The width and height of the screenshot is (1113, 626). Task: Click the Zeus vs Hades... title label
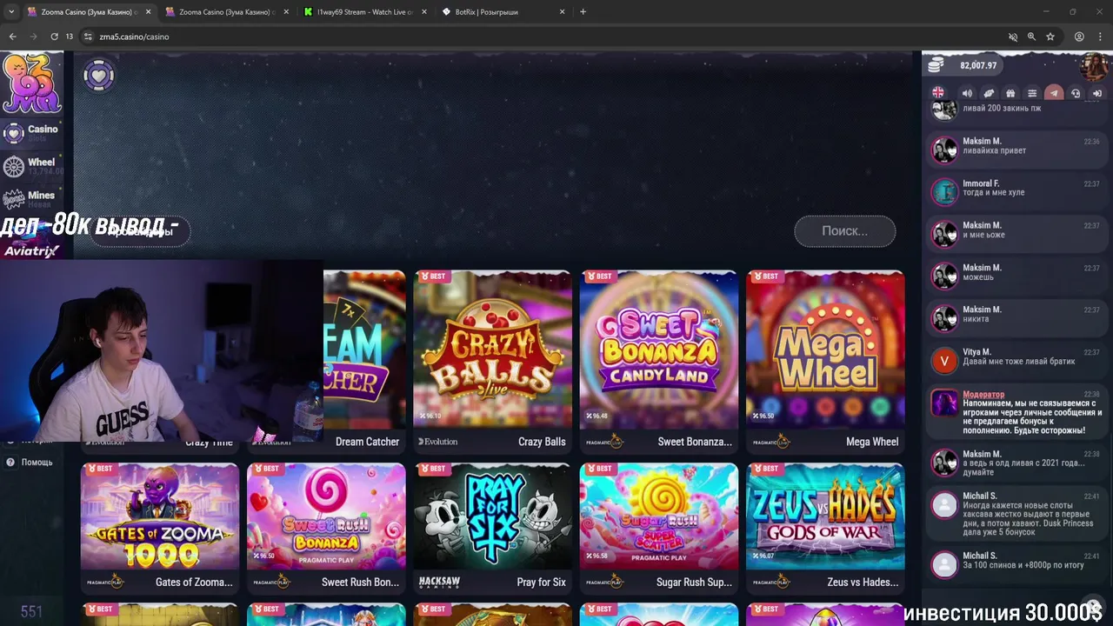863,582
